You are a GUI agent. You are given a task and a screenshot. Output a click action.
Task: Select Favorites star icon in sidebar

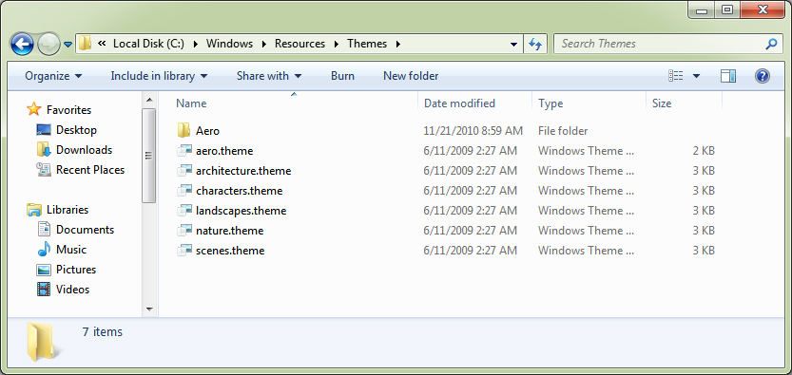coord(34,109)
